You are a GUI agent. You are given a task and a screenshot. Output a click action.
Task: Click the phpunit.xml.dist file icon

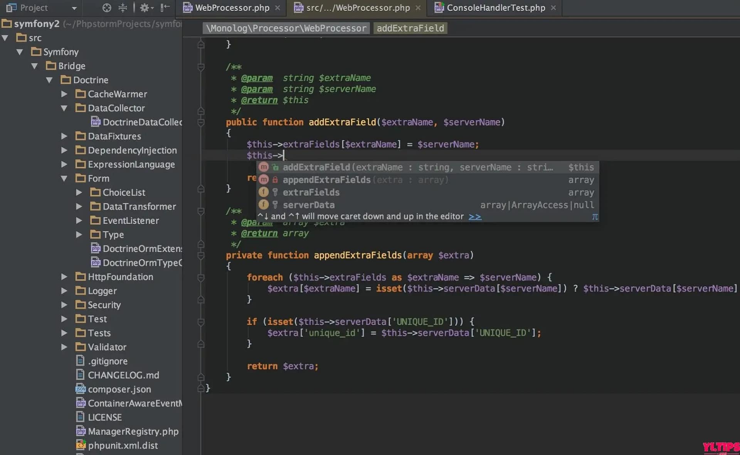tap(81, 445)
